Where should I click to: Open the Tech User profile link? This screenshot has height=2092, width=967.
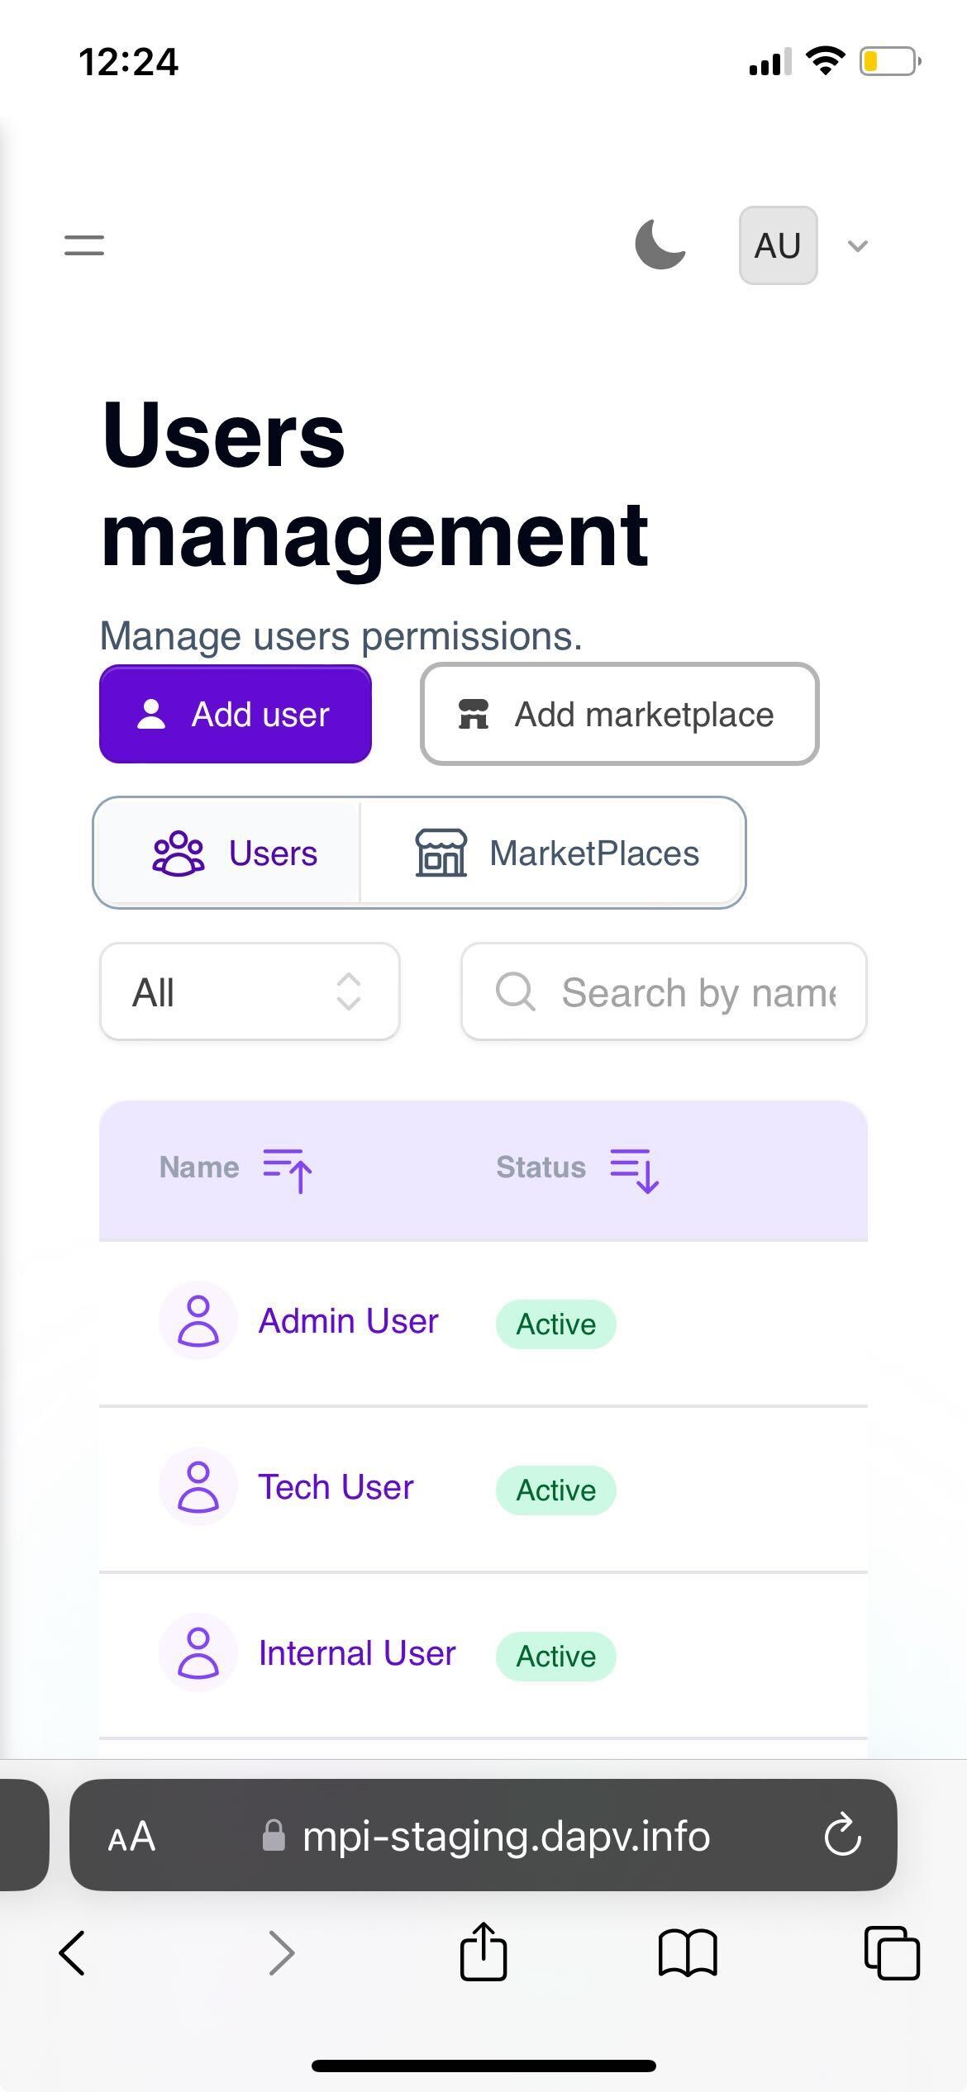336,1487
